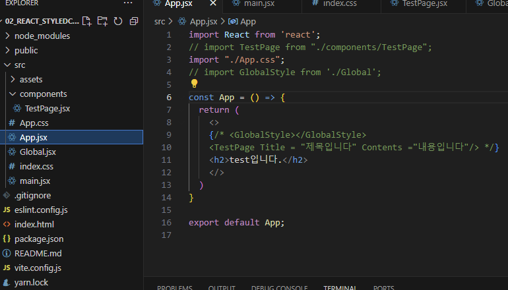Click the lightbulb quick fix icon
The width and height of the screenshot is (508, 290).
click(x=194, y=84)
